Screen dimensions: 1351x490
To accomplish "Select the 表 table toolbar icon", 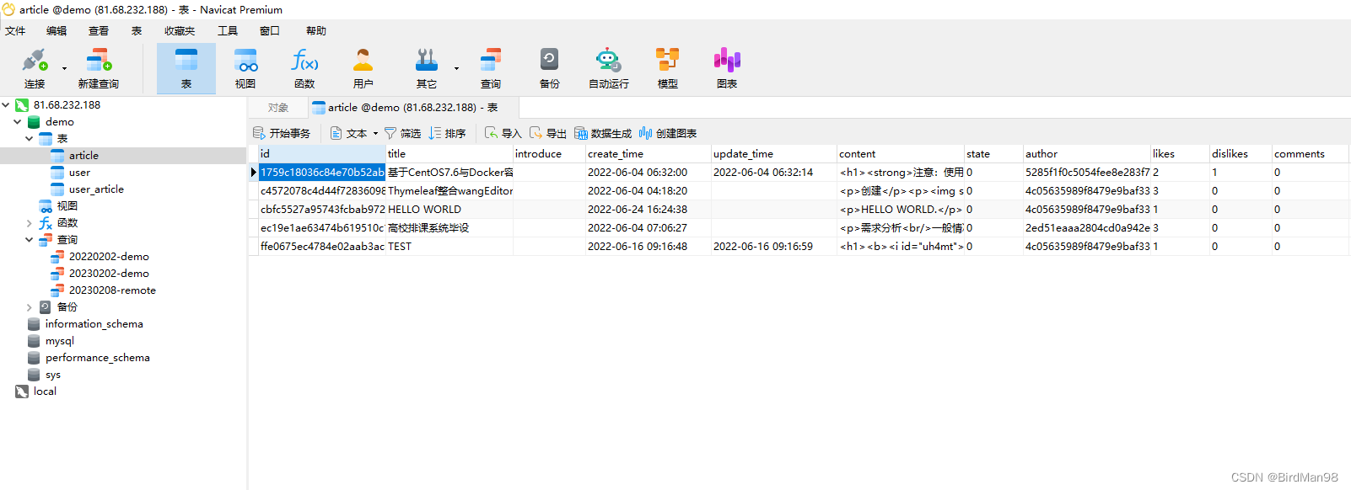I will [x=186, y=68].
